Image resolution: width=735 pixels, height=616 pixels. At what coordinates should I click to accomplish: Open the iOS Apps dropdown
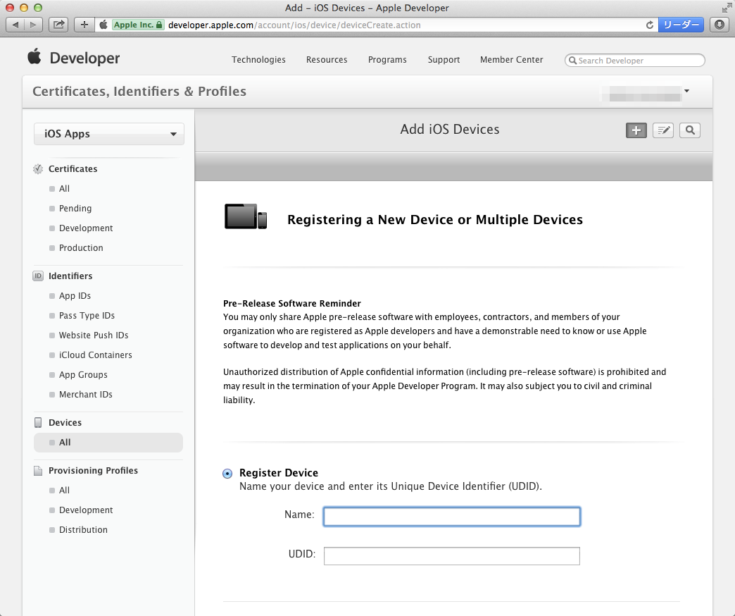click(108, 133)
